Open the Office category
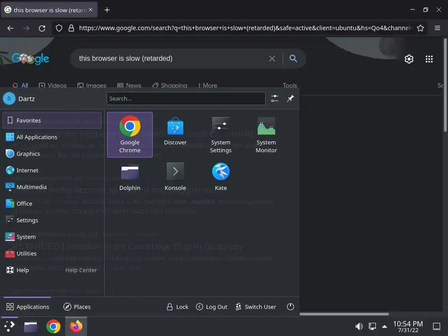 [x=52, y=203]
